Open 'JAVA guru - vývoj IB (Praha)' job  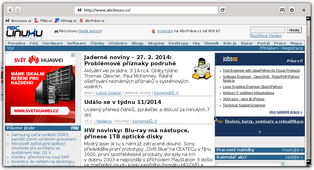click(x=244, y=99)
